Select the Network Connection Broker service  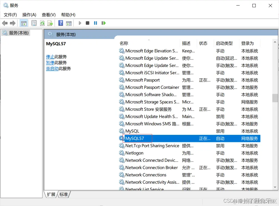pos(152,168)
